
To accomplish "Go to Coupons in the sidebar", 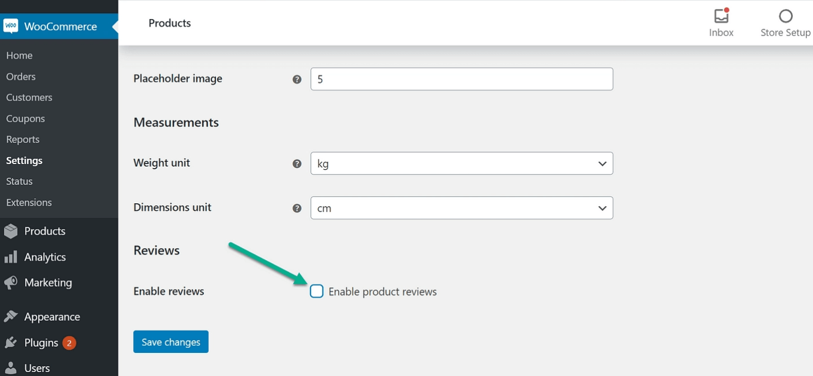I will pyautogui.click(x=25, y=119).
